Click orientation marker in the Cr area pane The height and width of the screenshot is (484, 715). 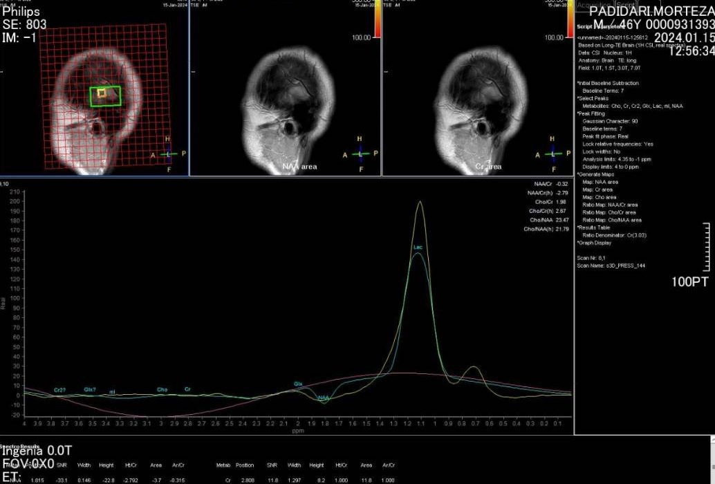(x=552, y=153)
